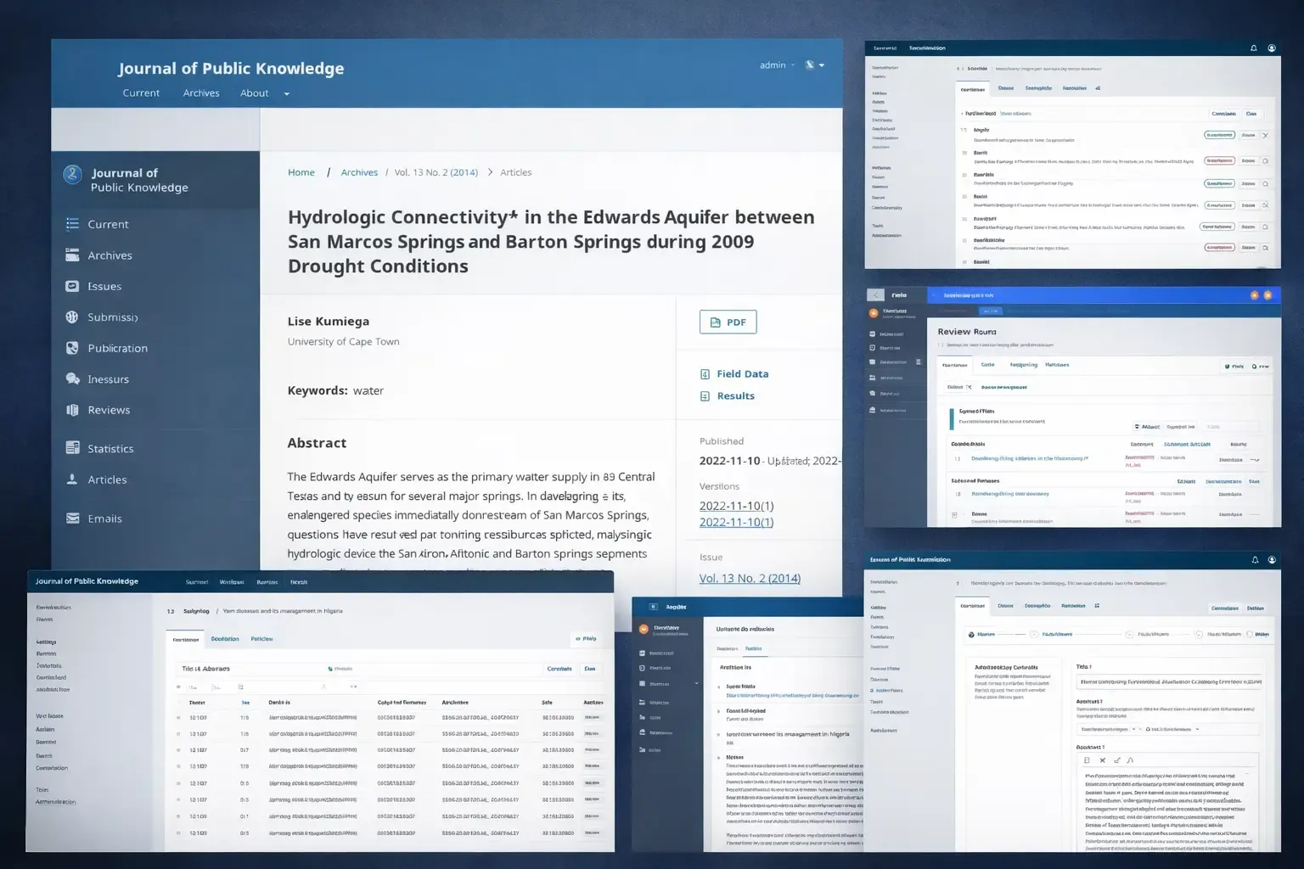The height and width of the screenshot is (869, 1304).
Task: Click the notification bell in the admin panel
Action: pyautogui.click(x=1254, y=48)
